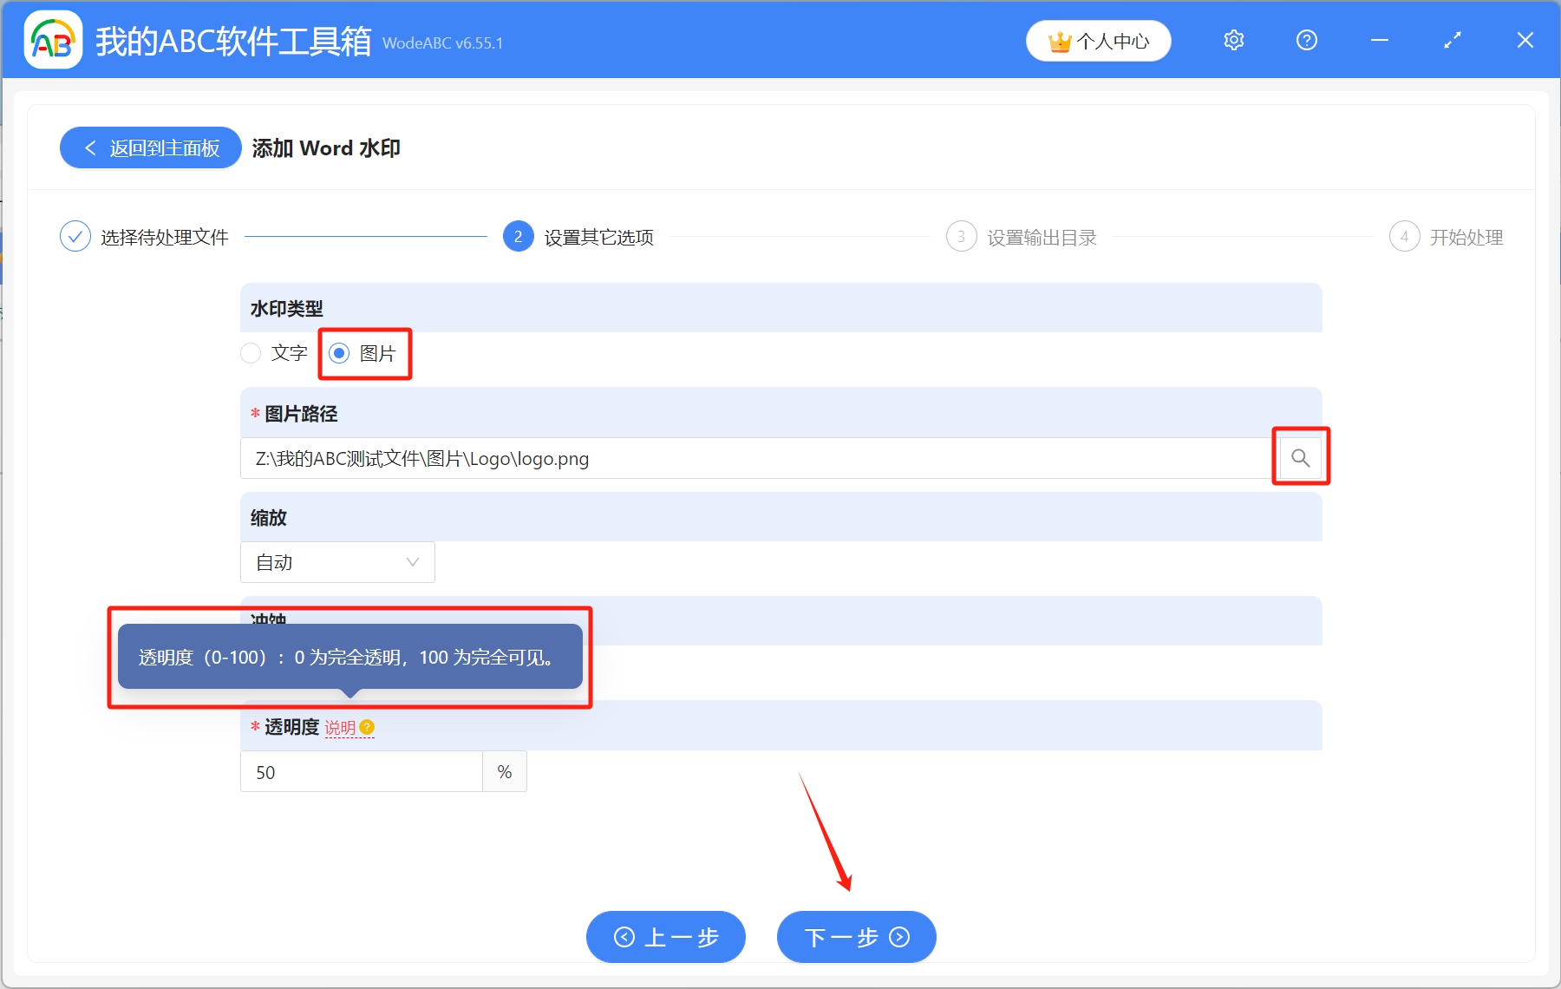
Task: Click the yellow 说明 help icon near 透明度
Action: pyautogui.click(x=368, y=729)
